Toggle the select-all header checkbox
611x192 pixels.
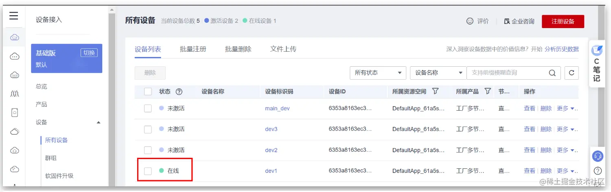(148, 92)
